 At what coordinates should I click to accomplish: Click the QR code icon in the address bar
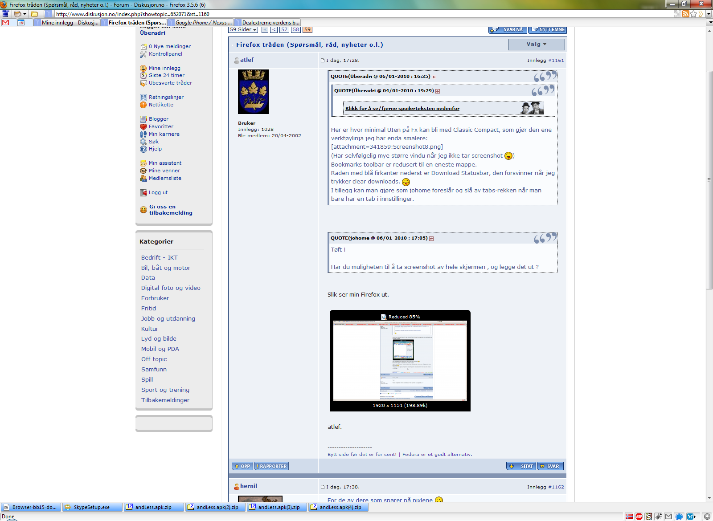click(678, 14)
